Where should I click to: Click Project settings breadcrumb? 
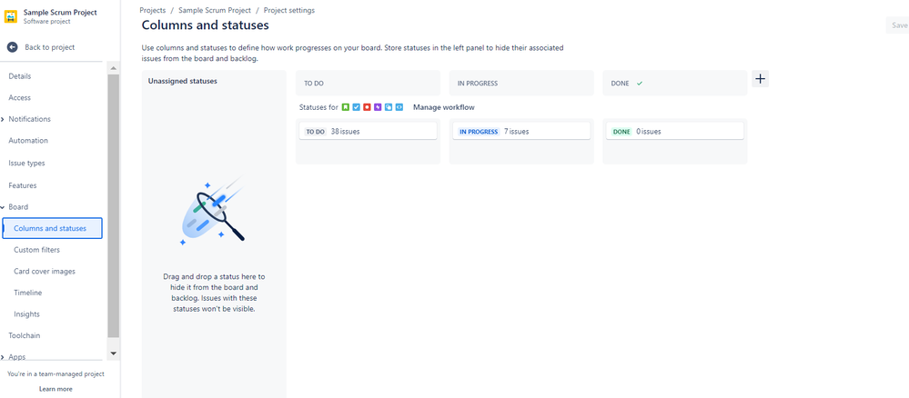(x=289, y=10)
